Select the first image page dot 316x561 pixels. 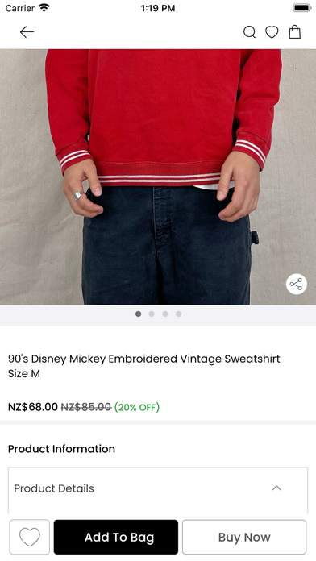coord(138,314)
